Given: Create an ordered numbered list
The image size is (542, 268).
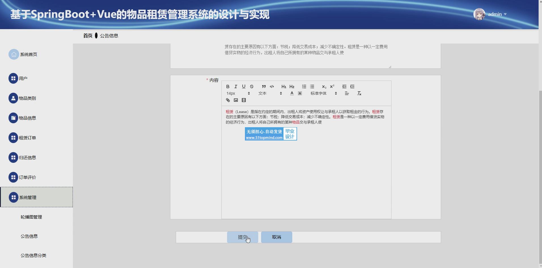Looking at the screenshot, I should pos(304,87).
